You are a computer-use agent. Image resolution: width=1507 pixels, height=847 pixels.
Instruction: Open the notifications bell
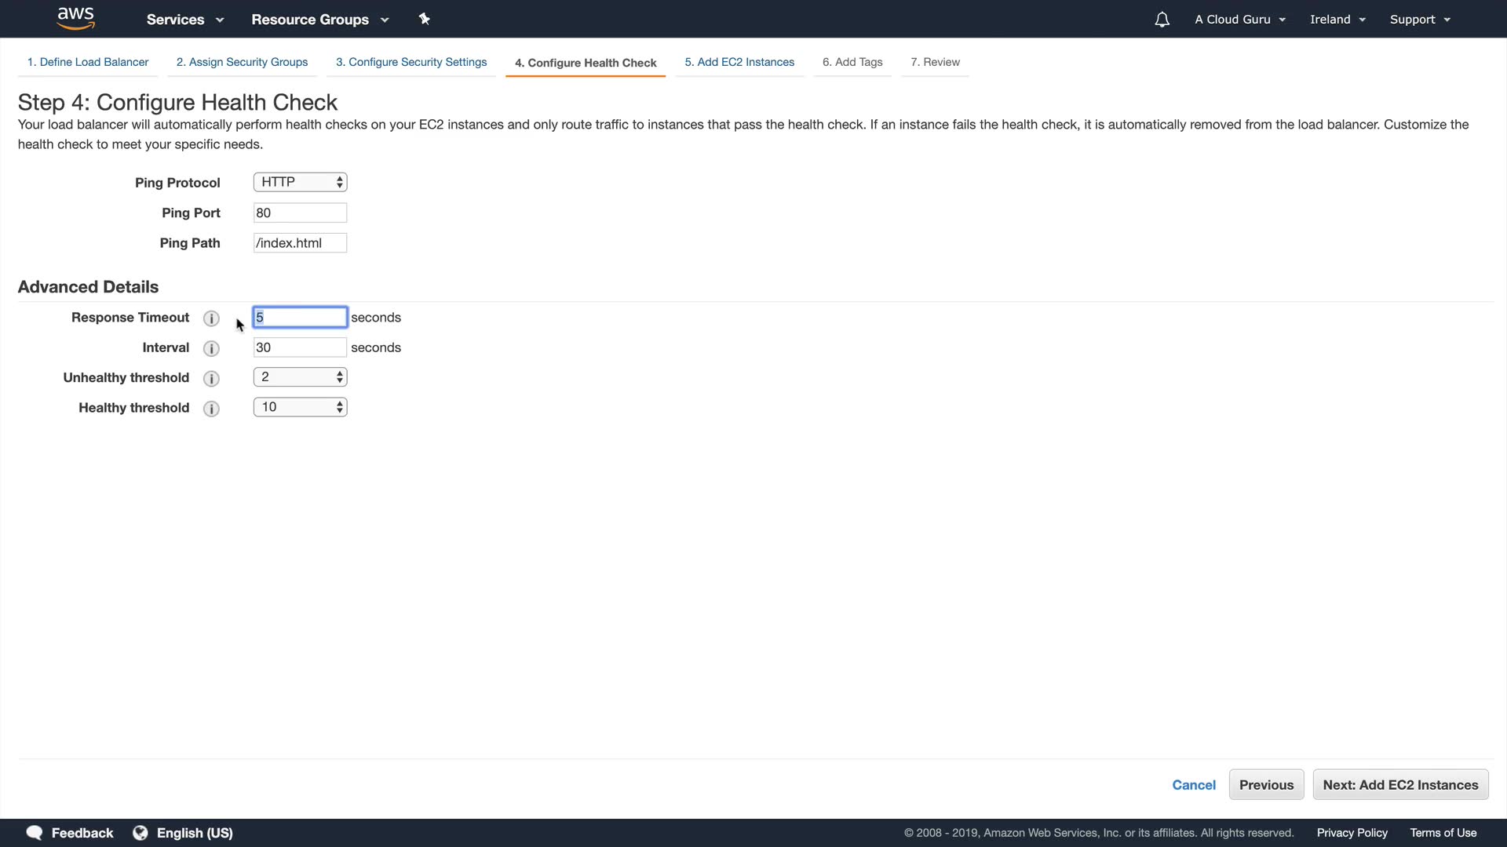pos(1162,20)
